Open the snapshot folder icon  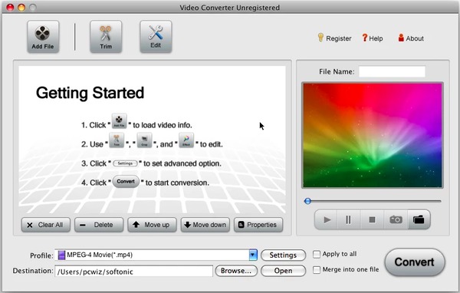[419, 219]
